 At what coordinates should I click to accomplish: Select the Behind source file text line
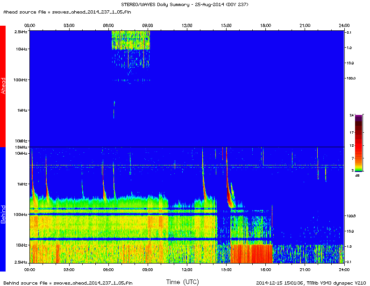(68, 283)
